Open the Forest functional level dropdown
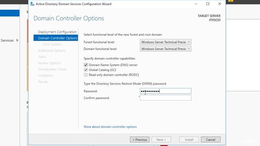The width and height of the screenshot is (260, 146). (165, 42)
